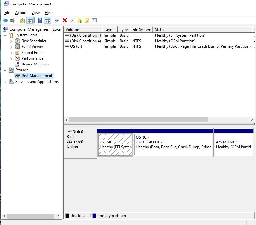Sort by the Volume column header
This screenshot has width=256, height=225.
[x=83, y=30]
